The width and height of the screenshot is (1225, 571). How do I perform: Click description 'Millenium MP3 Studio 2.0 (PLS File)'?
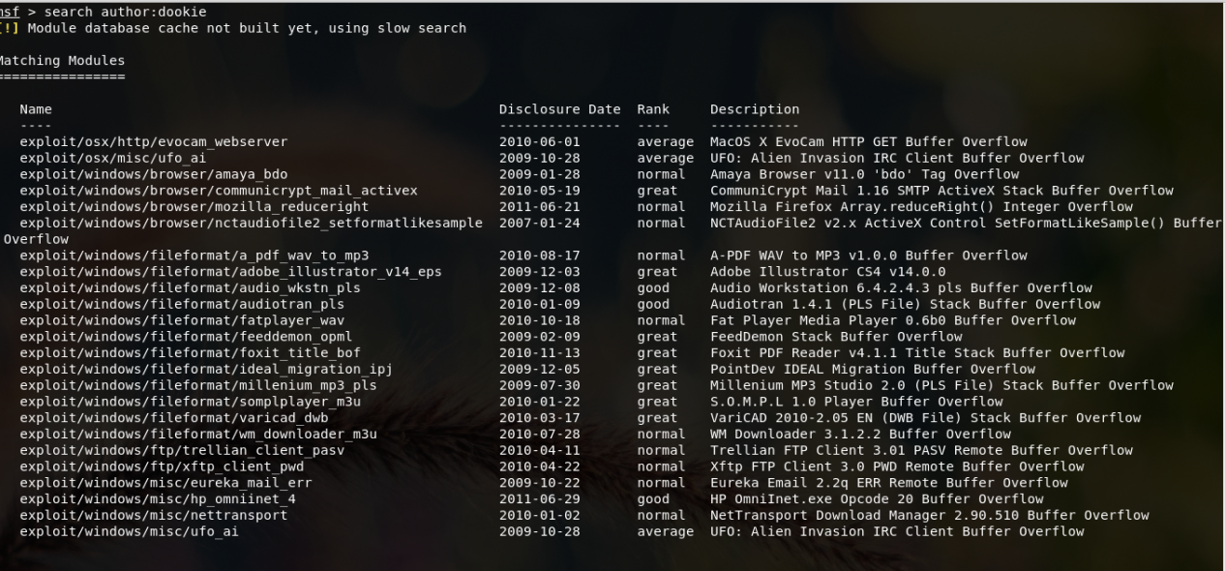[856, 385]
